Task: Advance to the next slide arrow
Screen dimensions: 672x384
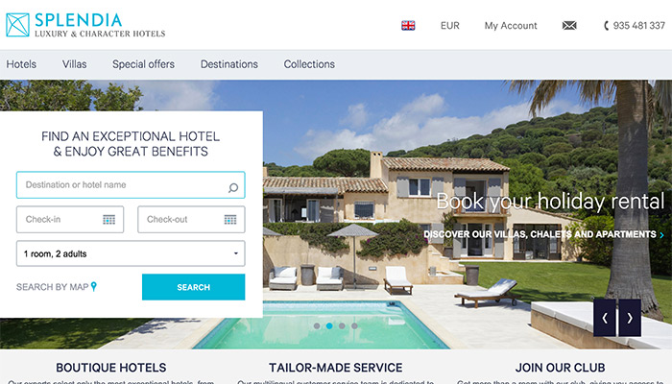Action: (x=630, y=318)
